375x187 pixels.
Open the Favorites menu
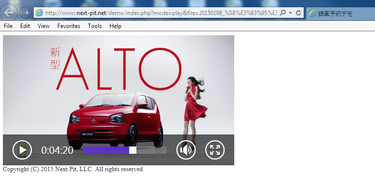click(68, 26)
